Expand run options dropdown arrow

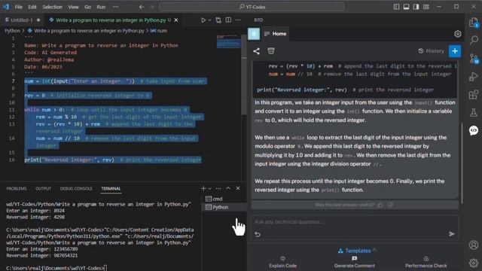(209, 20)
